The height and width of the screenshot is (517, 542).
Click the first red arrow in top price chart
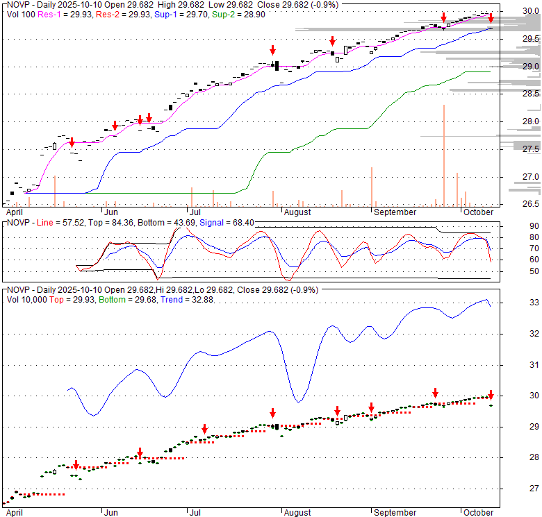pyautogui.click(x=72, y=142)
